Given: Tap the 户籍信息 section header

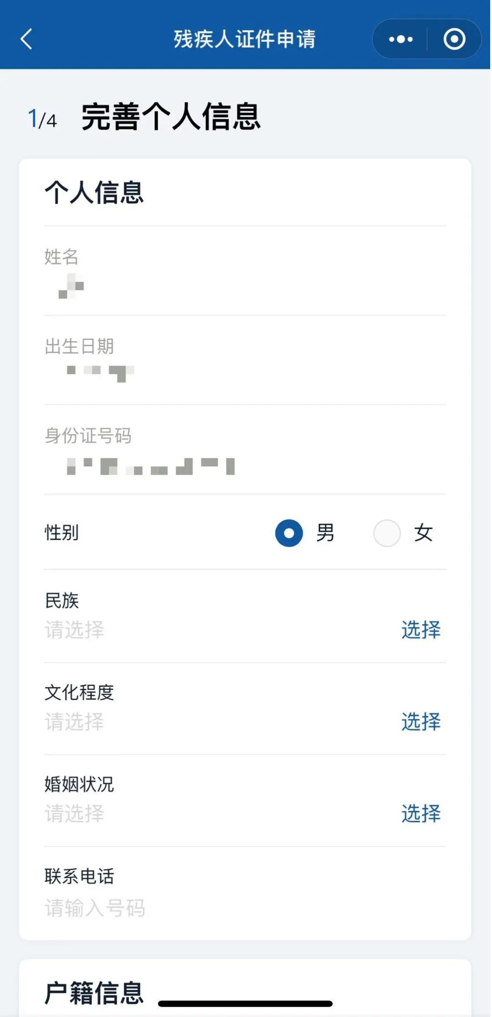Looking at the screenshot, I should click(x=94, y=992).
